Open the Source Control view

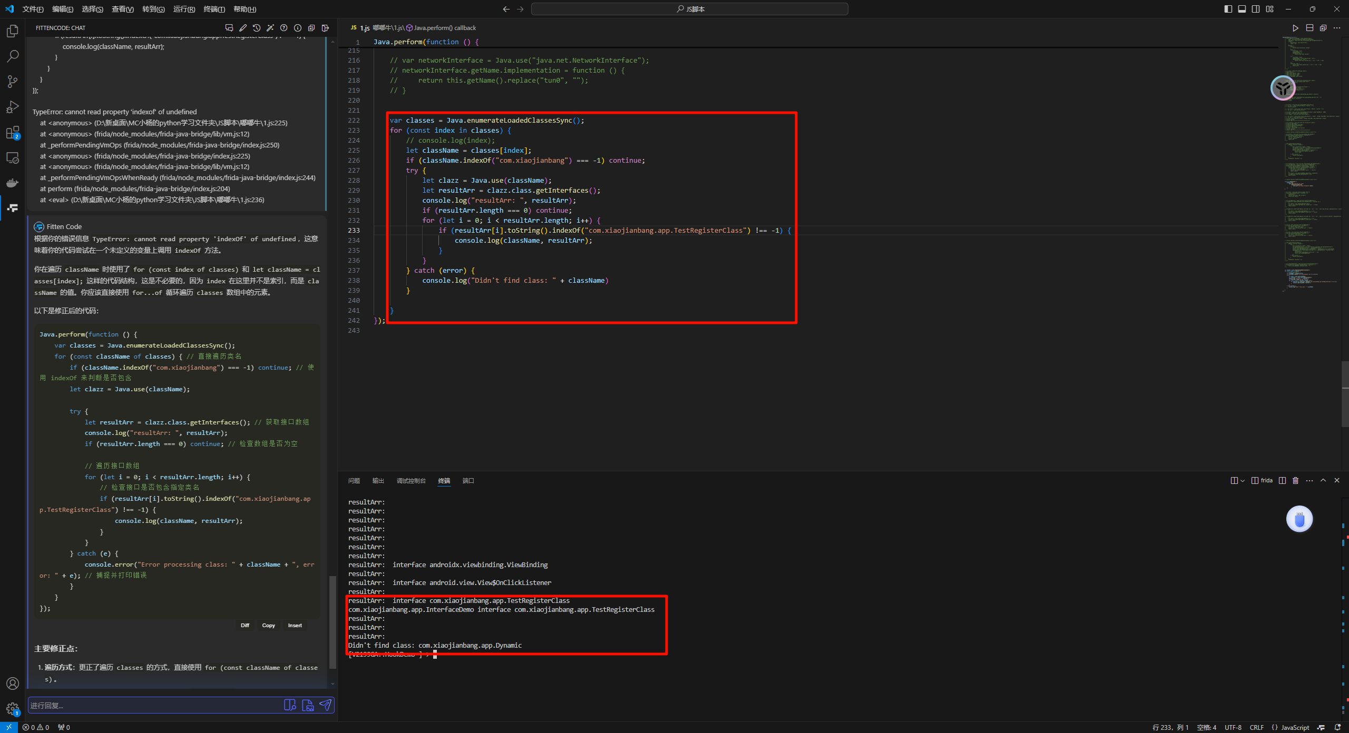tap(13, 82)
